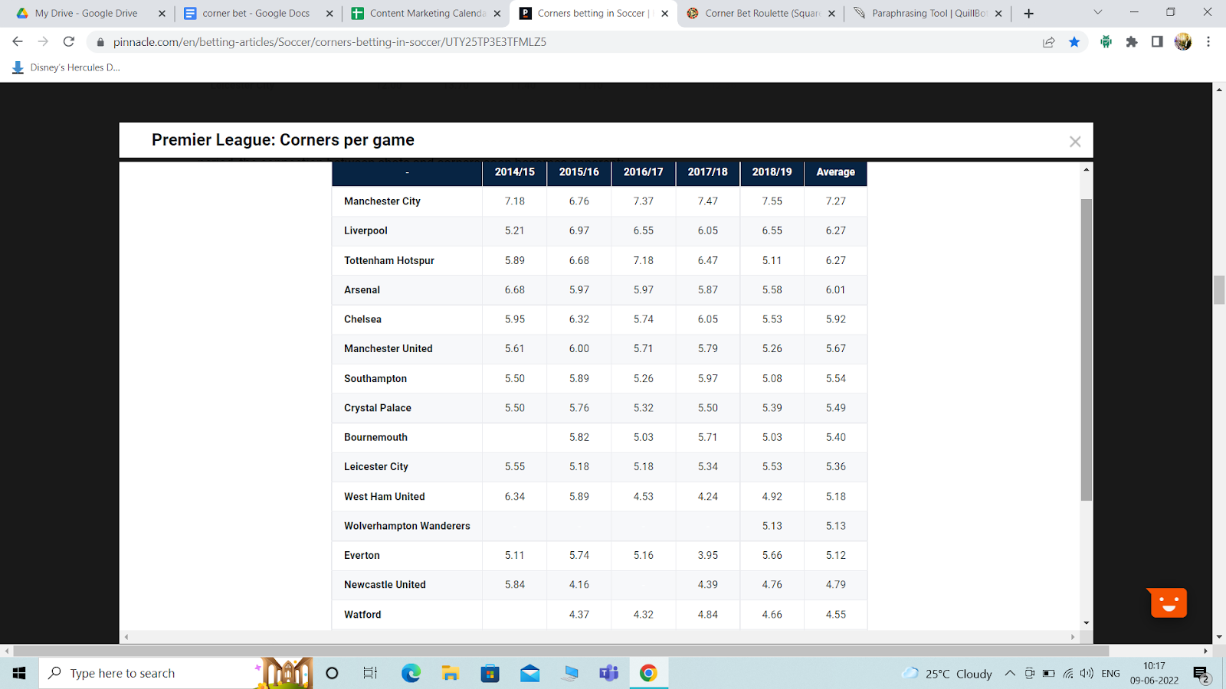Open a new browser tab
The image size is (1226, 689).
[1029, 13]
